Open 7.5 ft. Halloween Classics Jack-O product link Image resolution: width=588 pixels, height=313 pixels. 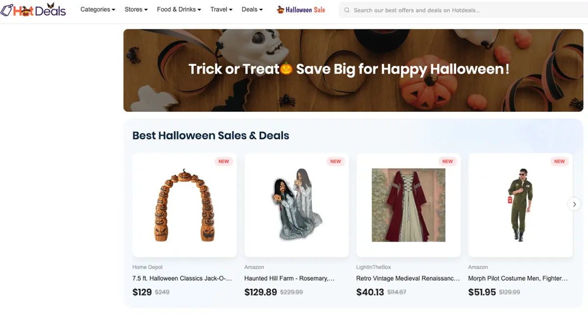tap(182, 278)
